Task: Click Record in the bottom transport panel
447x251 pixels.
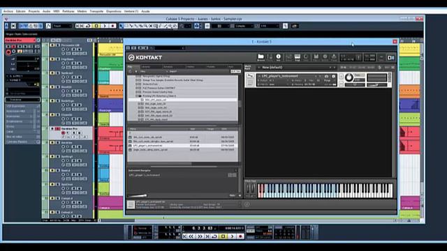Action: tap(240, 236)
